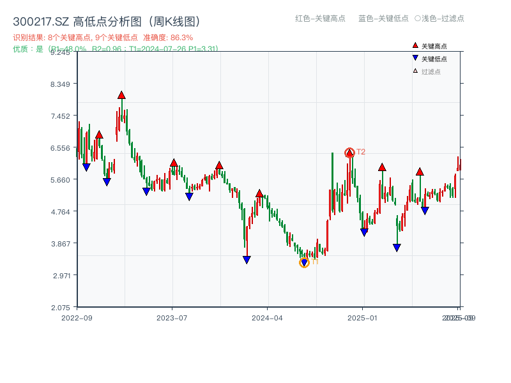This screenshot has height=383, width=511.
Task: Click the orange-circled T1 marker at the lowest point
Action: [304, 262]
